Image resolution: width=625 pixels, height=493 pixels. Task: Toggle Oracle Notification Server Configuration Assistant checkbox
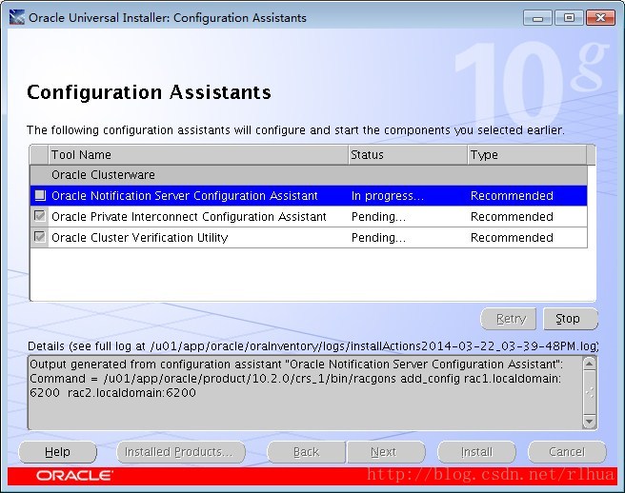[40, 195]
